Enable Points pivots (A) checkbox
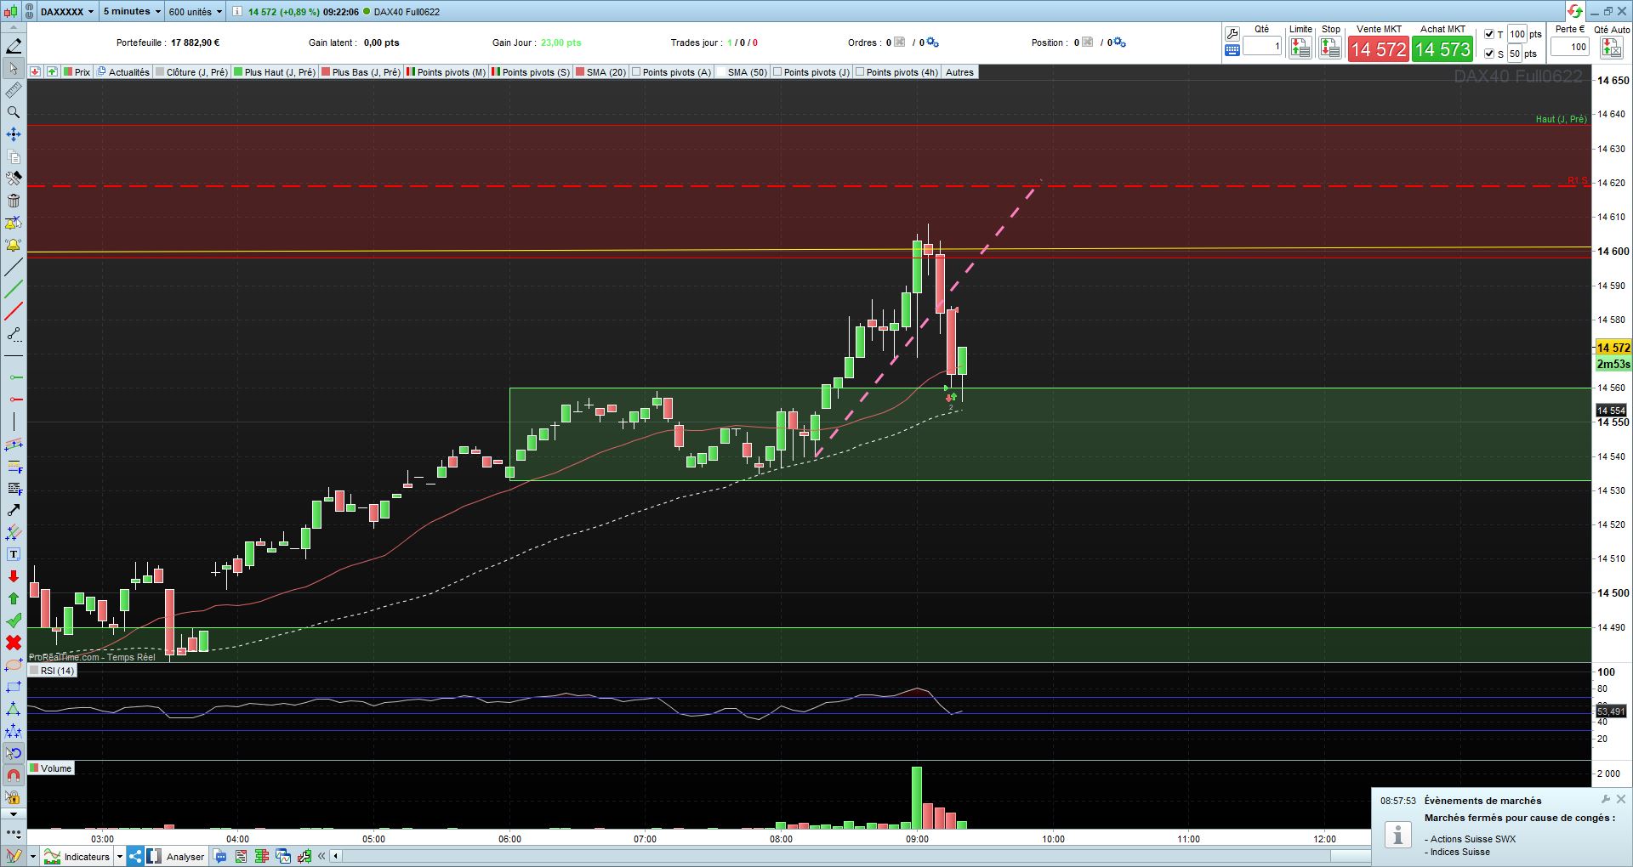The height and width of the screenshot is (867, 1633). click(x=635, y=72)
